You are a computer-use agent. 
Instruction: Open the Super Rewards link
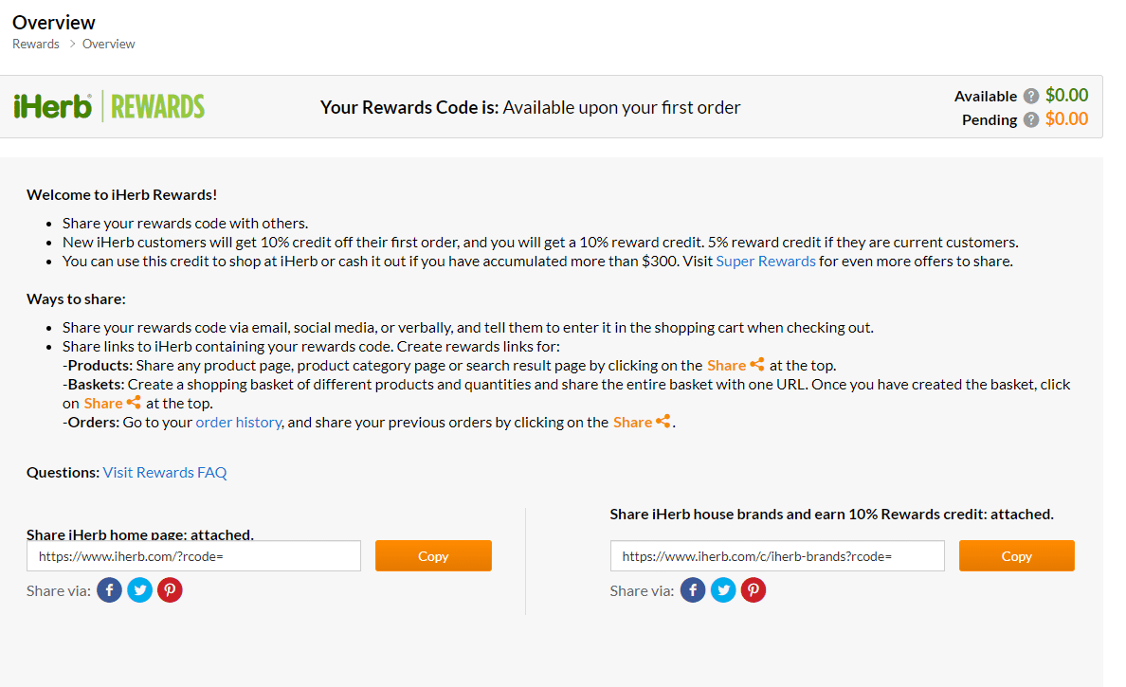coord(766,261)
